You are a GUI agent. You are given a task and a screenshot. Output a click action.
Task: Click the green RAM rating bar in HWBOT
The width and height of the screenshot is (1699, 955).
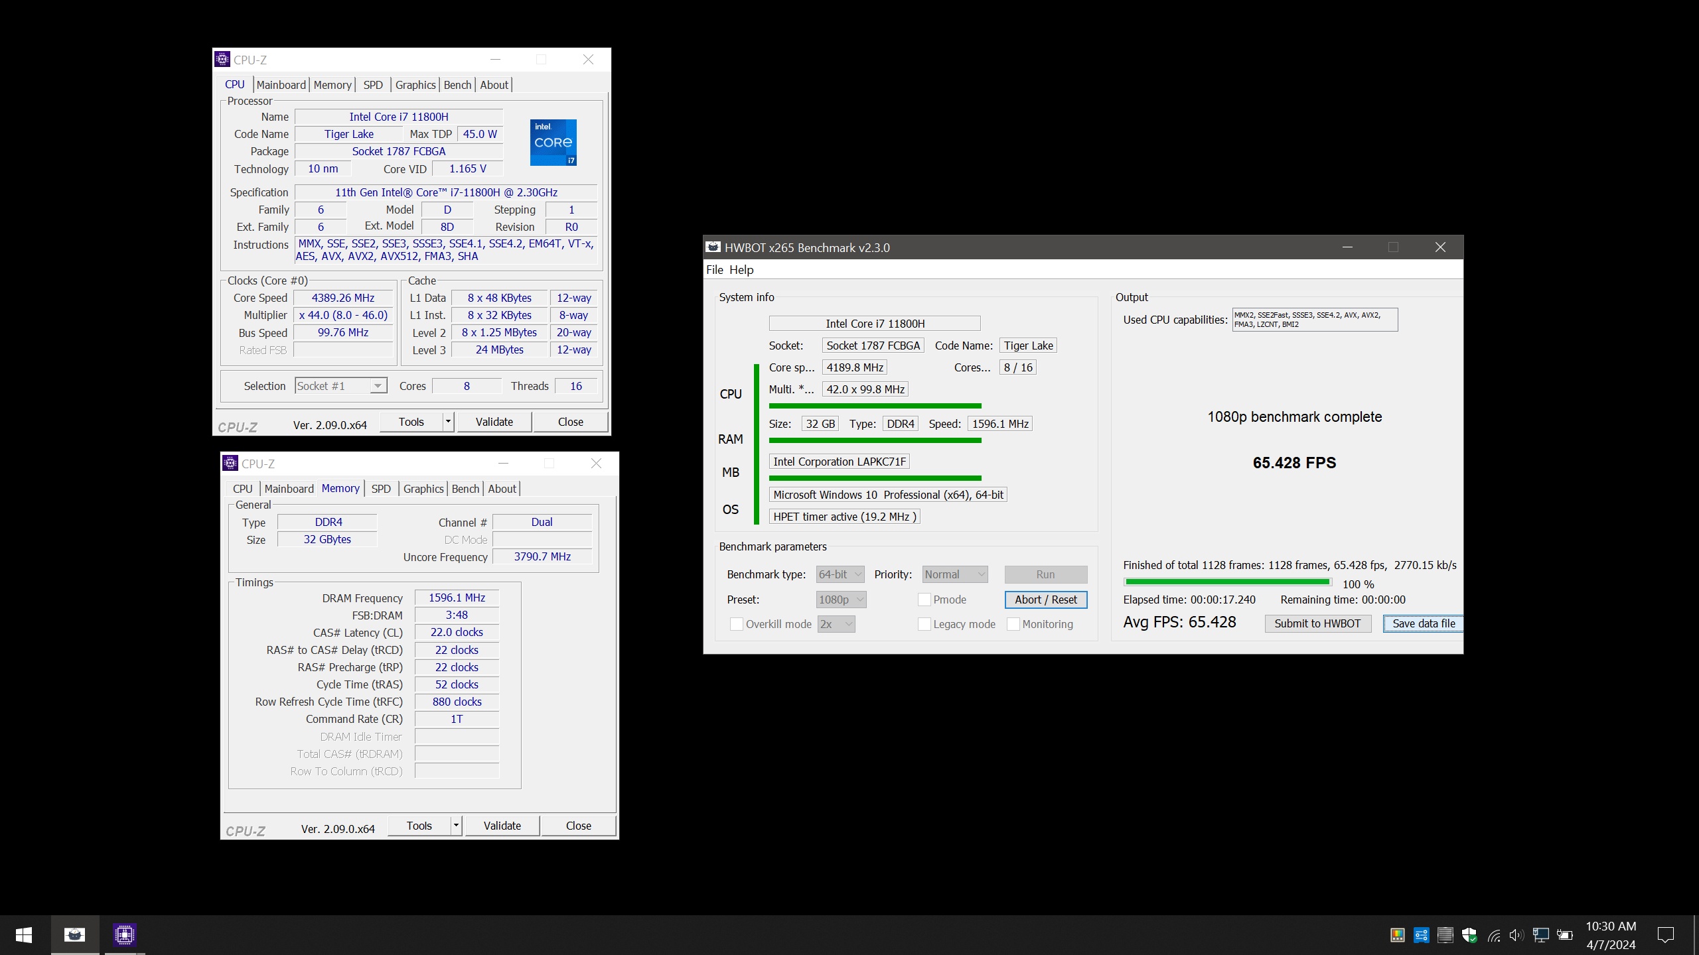[875, 440]
